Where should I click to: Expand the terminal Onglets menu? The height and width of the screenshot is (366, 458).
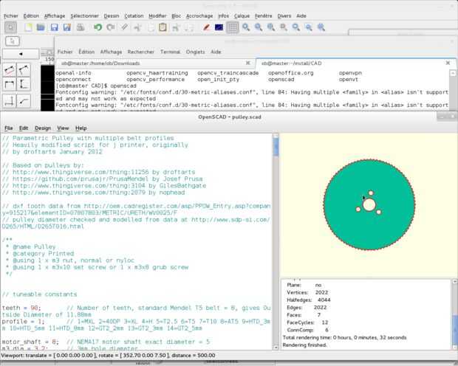195,52
